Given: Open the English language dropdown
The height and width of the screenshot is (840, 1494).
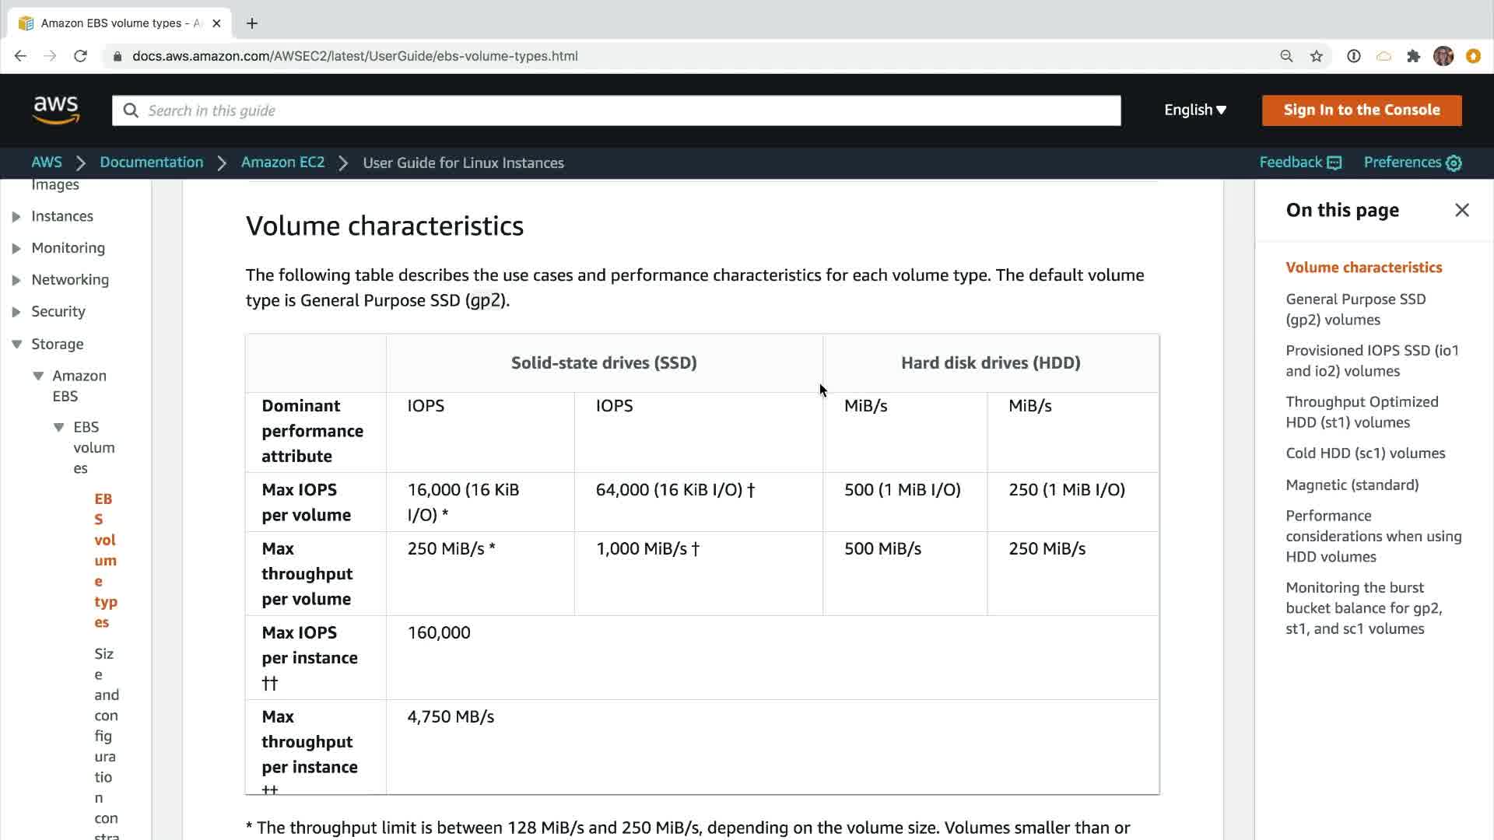Looking at the screenshot, I should pyautogui.click(x=1194, y=110).
